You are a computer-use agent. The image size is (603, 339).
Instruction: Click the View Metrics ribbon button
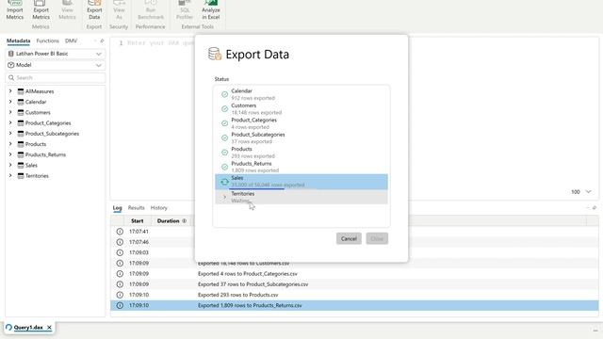tap(67, 10)
